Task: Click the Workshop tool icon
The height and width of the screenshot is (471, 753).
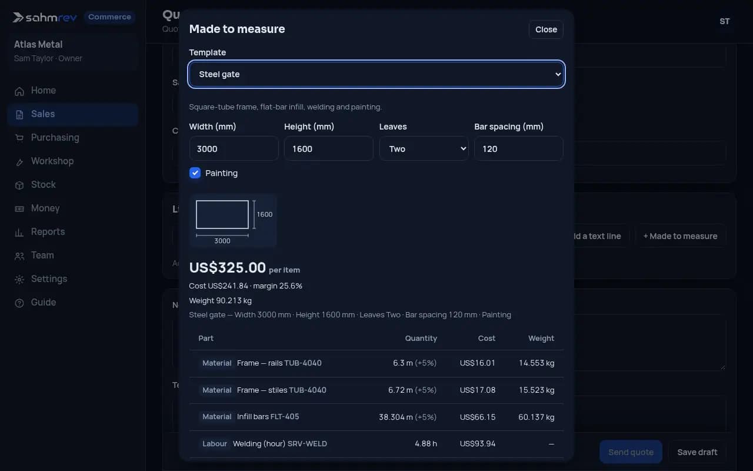Action: [19, 161]
